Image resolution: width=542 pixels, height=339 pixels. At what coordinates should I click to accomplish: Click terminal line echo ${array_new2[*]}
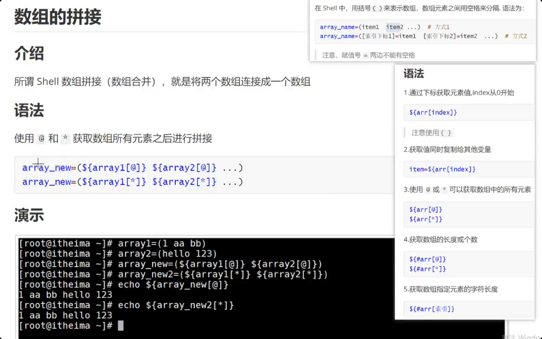[126, 305]
